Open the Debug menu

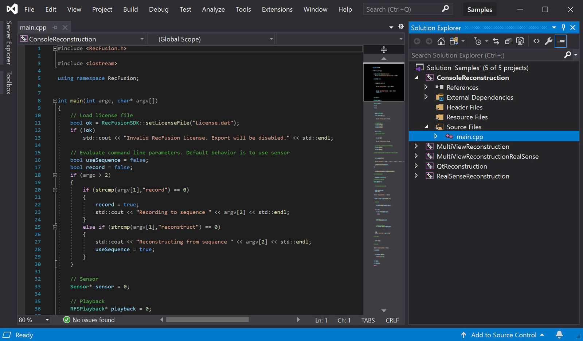(159, 9)
